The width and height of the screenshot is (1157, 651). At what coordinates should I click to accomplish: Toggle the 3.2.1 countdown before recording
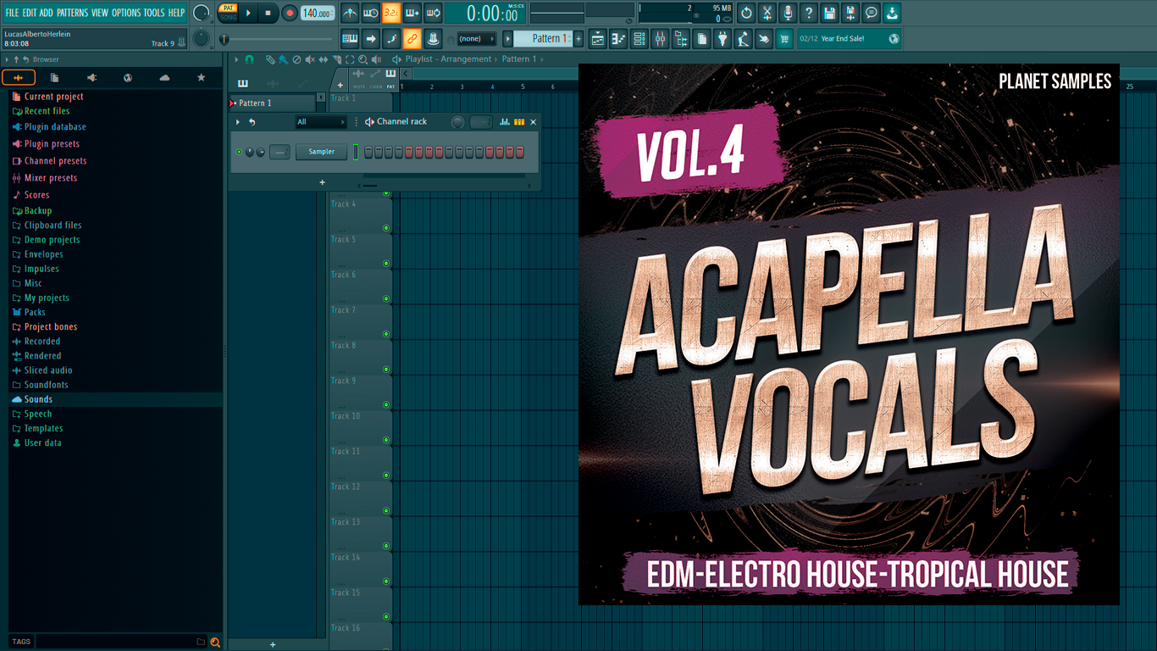[x=391, y=13]
